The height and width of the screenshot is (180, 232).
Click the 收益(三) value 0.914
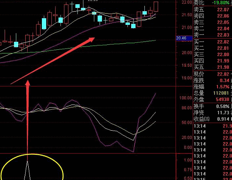(x=223, y=119)
